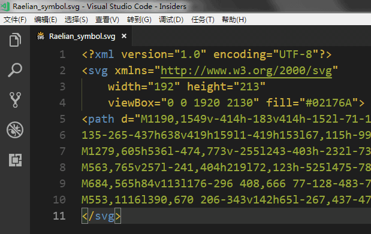
Task: Click the window title Raelian_symbol.svg - Visual Studio Code
Action: click(x=99, y=7)
